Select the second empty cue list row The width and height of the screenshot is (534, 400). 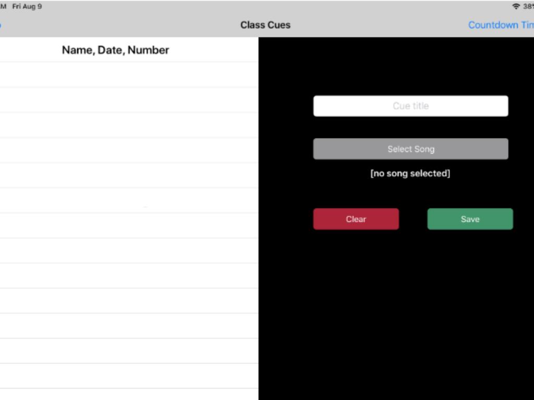129,100
